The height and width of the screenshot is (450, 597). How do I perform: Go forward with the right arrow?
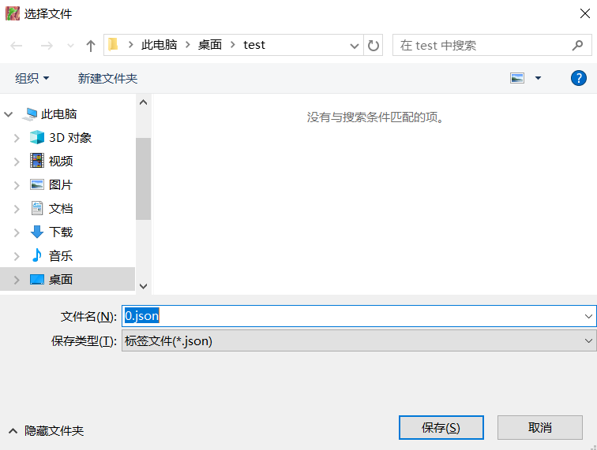point(47,46)
